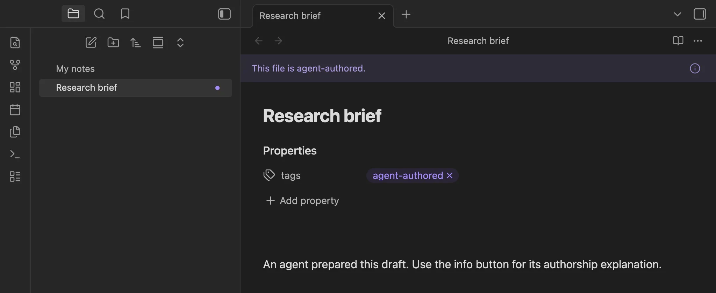Image resolution: width=716 pixels, height=293 pixels.
Task: Open templates copy-pages ribbon icon
Action: (15, 132)
